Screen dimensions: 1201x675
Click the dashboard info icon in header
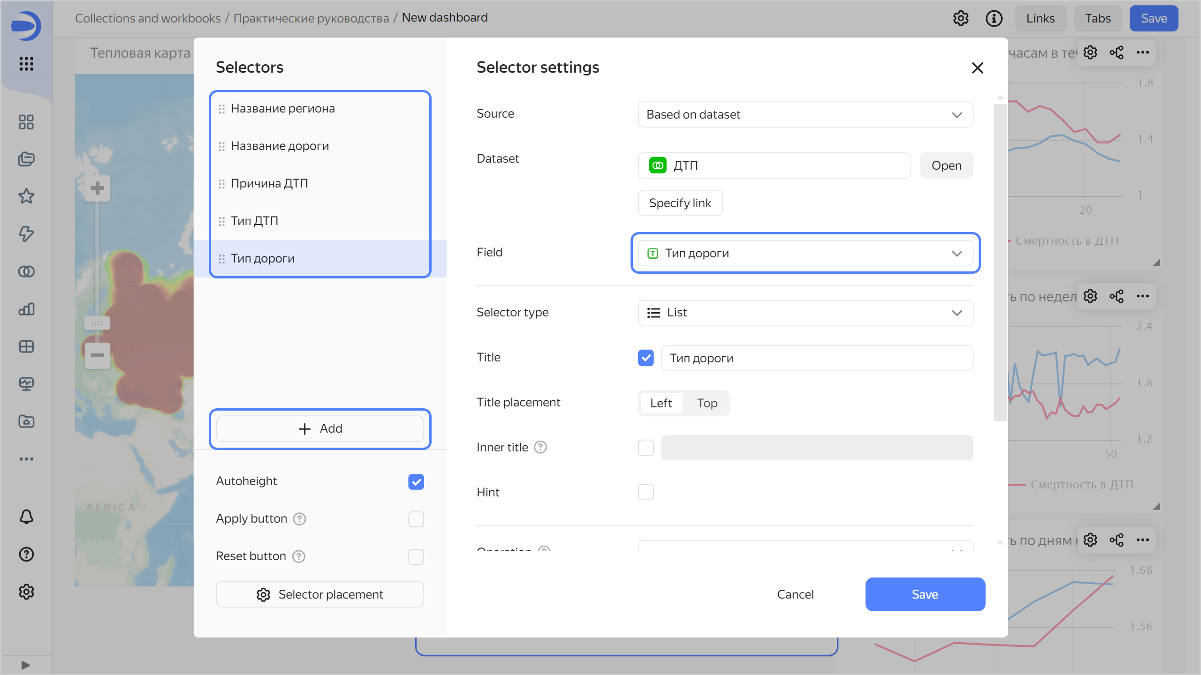coord(994,18)
